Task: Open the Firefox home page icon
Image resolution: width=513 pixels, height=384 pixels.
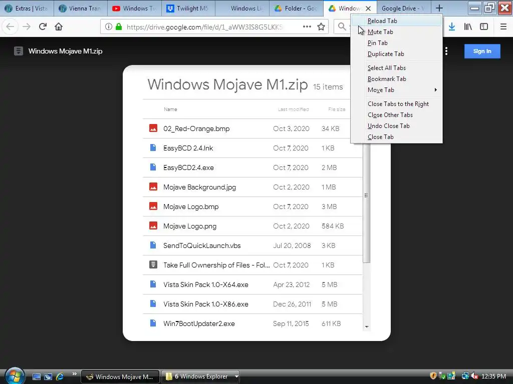Action: [59, 26]
